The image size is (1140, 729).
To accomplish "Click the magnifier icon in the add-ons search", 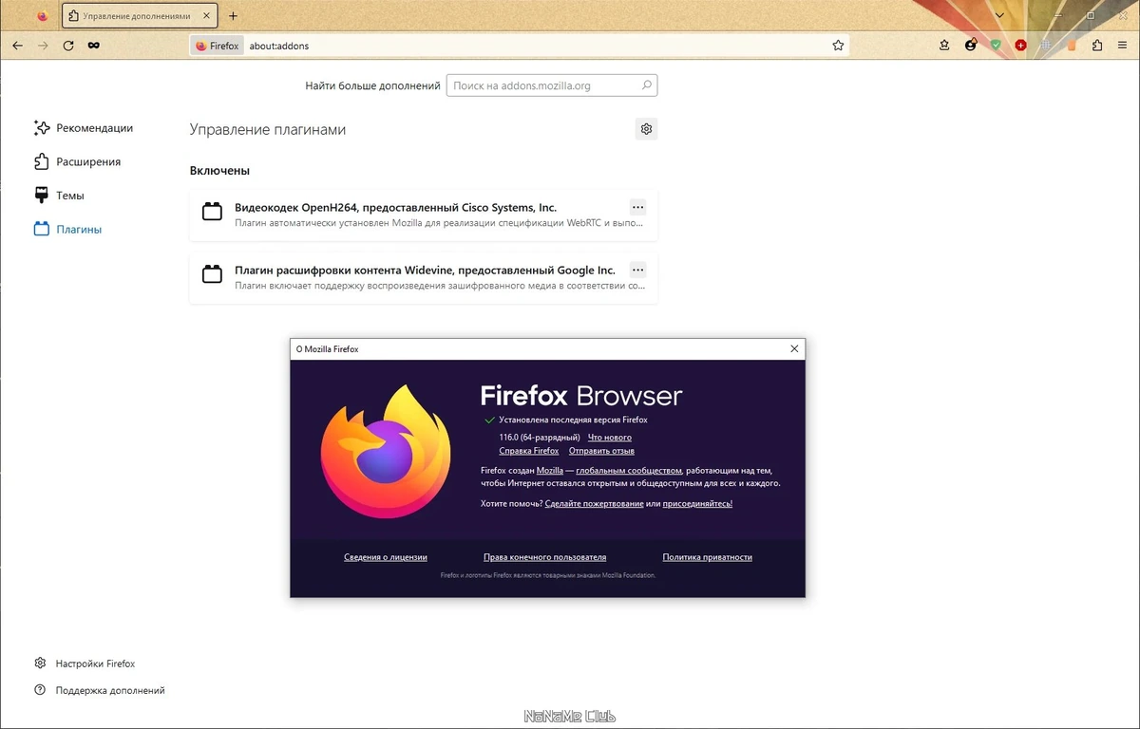I will coord(647,85).
